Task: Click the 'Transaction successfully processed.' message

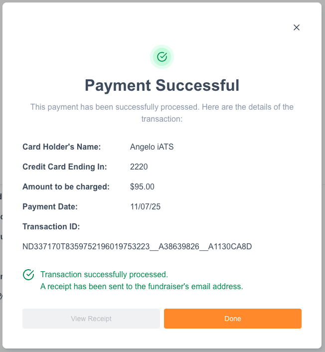Action: [104, 275]
